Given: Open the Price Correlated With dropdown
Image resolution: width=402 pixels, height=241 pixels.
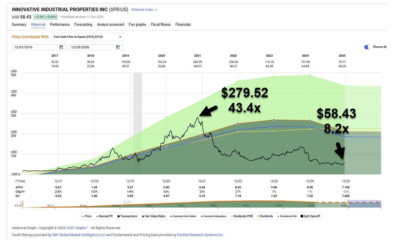Looking at the screenshot, I should [87, 37].
